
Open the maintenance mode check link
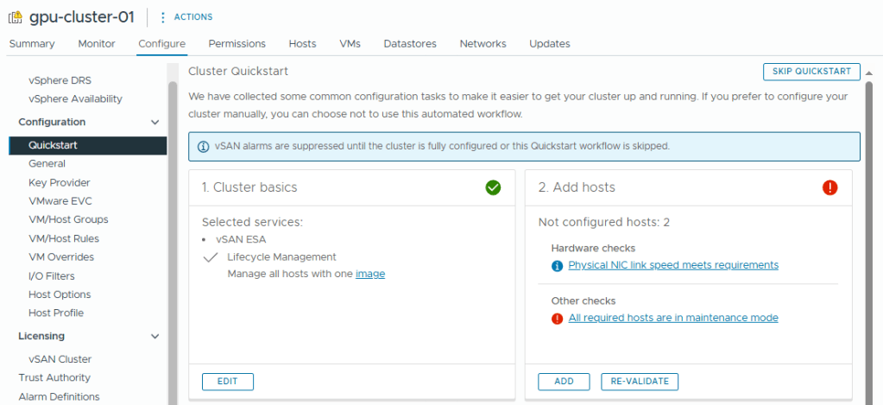tap(673, 319)
